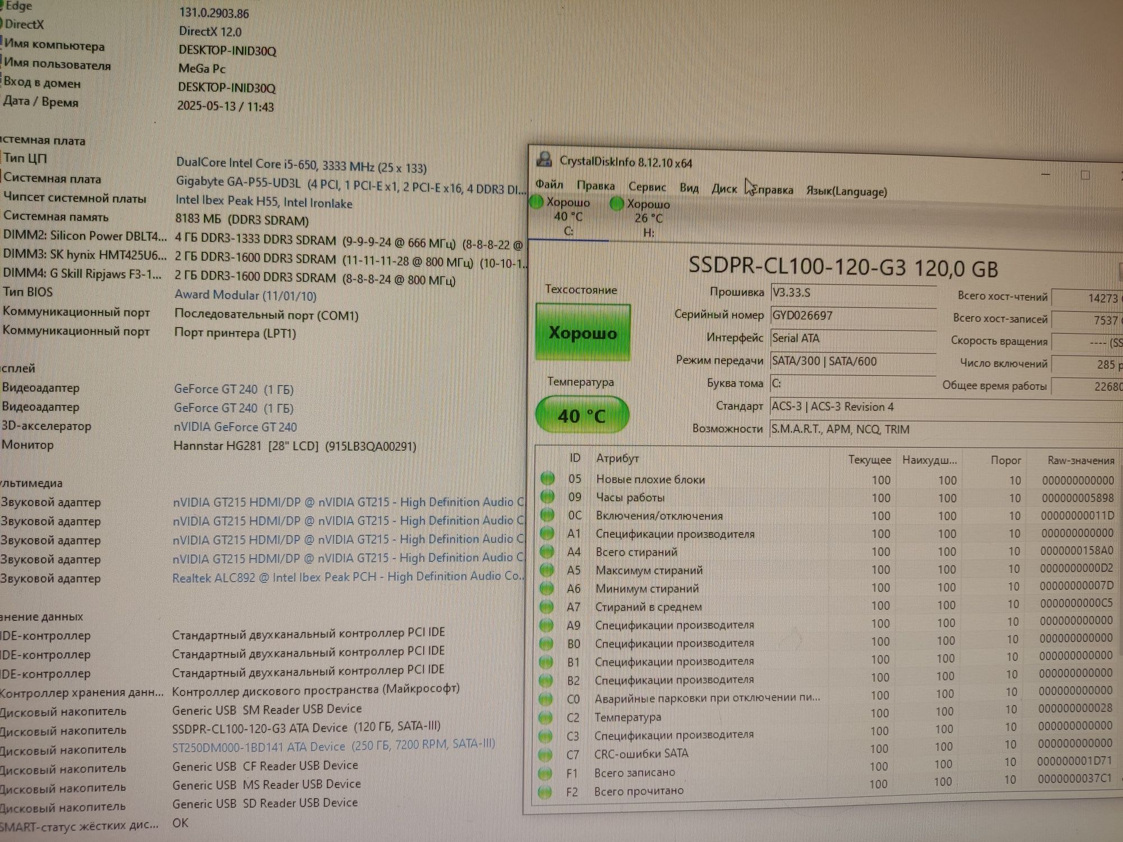This screenshot has height=842, width=1123.
Task: Select the DIMM3: SK hynix row
Action: [x=263, y=259]
